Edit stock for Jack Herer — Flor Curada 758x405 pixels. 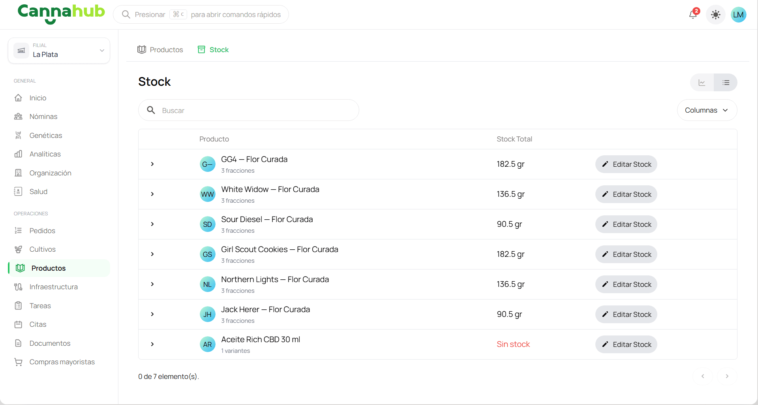[626, 315]
